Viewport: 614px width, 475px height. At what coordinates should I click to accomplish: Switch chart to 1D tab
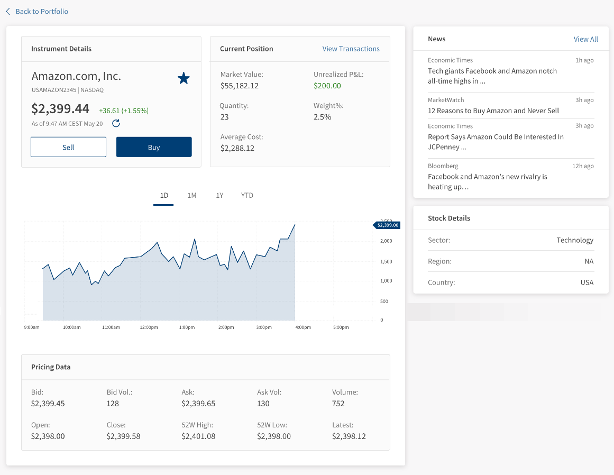164,195
